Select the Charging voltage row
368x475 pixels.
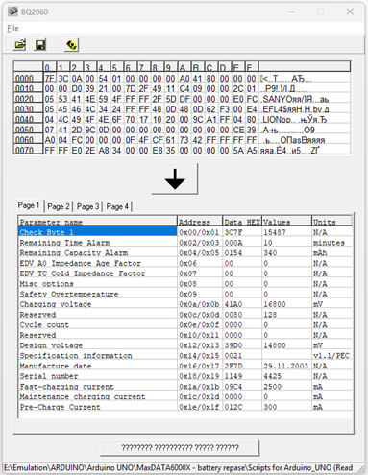(x=185, y=304)
